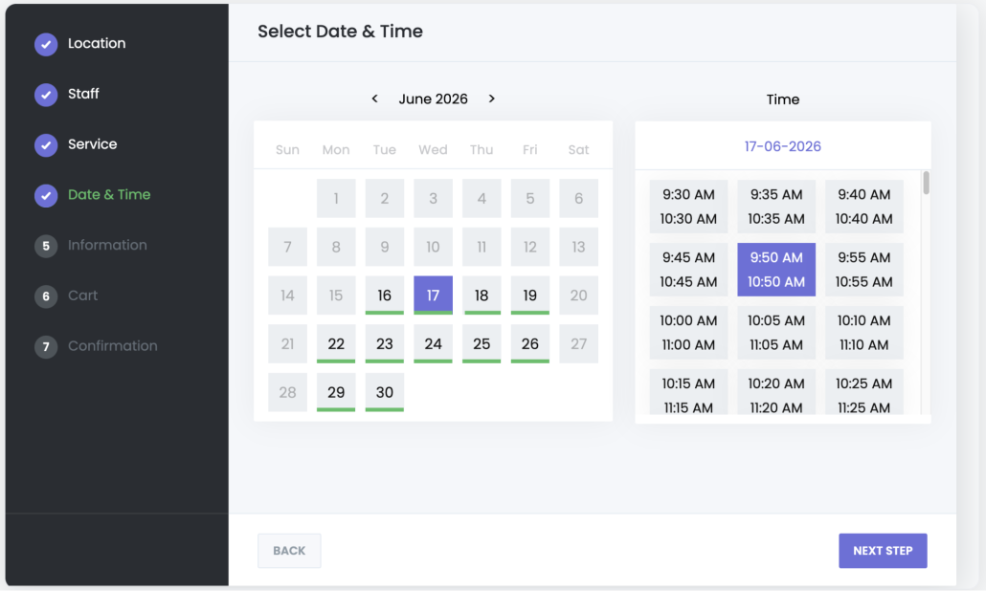Click the step 7 number badge
986x591 pixels.
(46, 347)
